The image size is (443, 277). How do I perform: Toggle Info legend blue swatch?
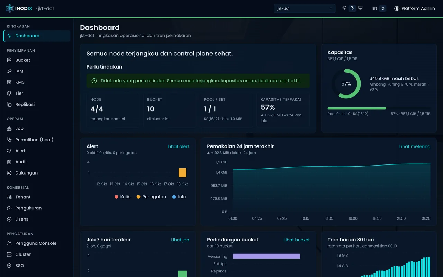point(174,197)
